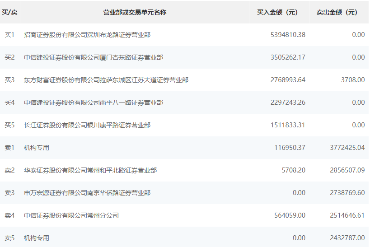The height and width of the screenshot is (247, 370).
Task: Select buy amount 1511833.31
Action: click(288, 125)
